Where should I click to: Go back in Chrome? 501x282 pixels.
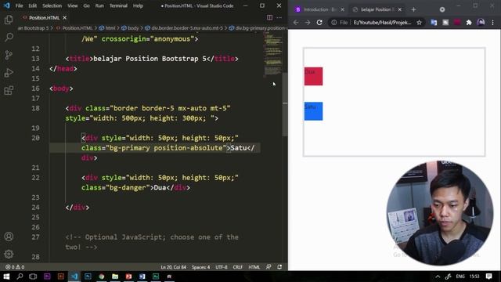pos(296,23)
